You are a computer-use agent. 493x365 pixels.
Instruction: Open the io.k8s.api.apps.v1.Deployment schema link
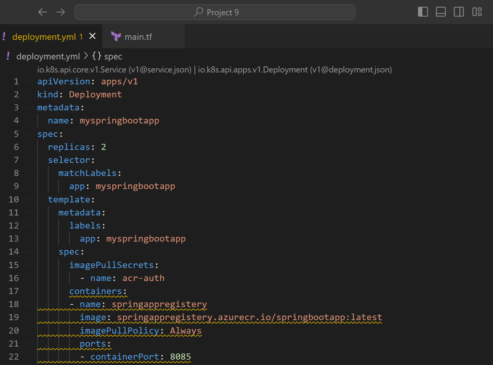[295, 70]
